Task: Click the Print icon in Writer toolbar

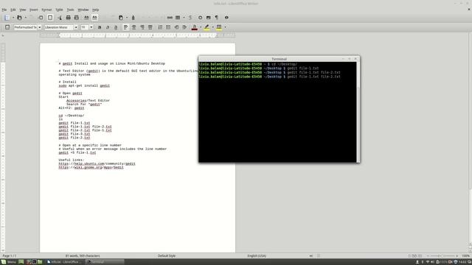Action: 69,18
